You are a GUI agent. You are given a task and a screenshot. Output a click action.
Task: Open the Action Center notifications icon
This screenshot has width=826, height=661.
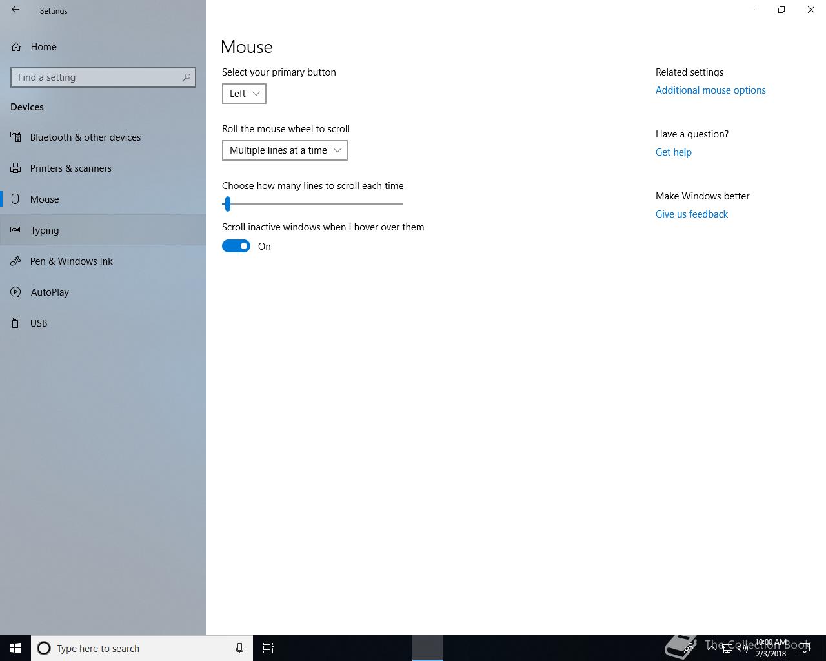805,648
